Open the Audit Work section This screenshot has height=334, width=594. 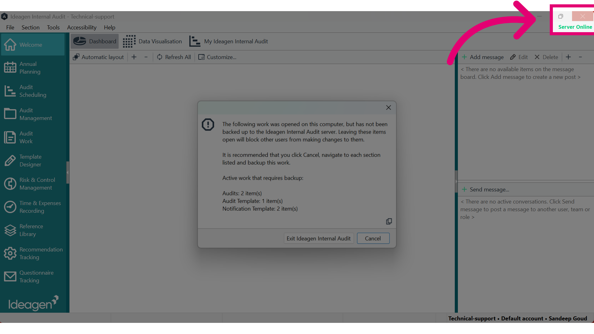point(32,137)
